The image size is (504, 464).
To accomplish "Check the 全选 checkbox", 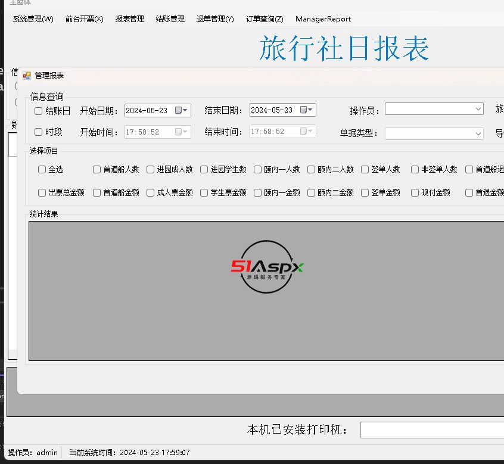I will (x=42, y=170).
